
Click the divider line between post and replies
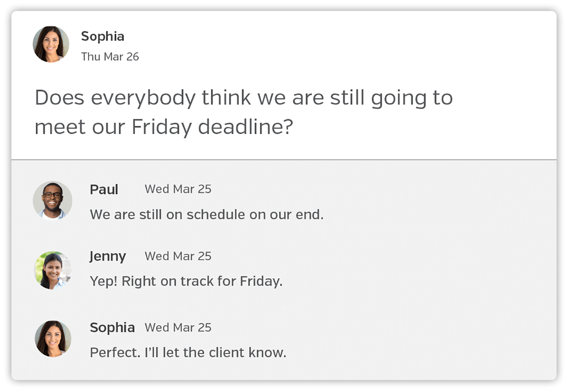point(284,160)
